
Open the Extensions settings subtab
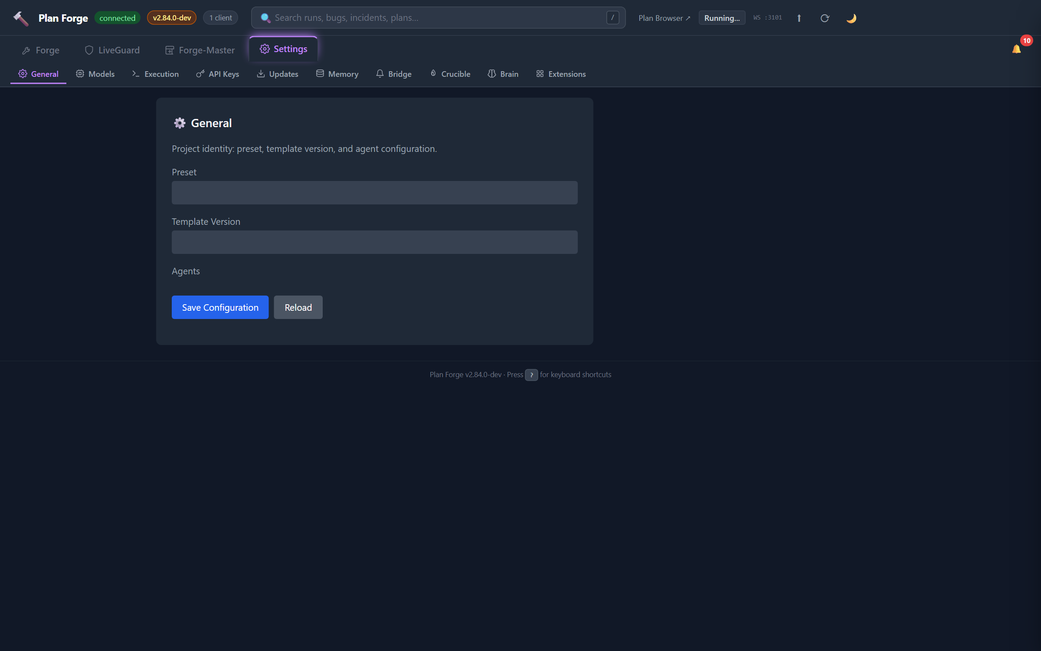coord(561,74)
